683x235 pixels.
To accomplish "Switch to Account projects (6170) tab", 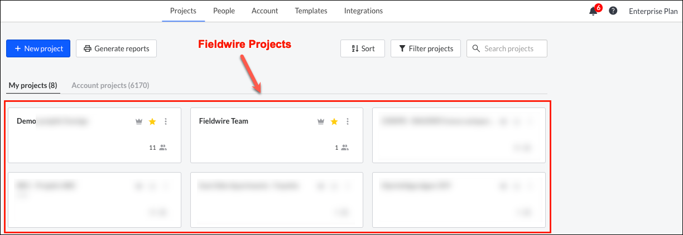I will [110, 85].
